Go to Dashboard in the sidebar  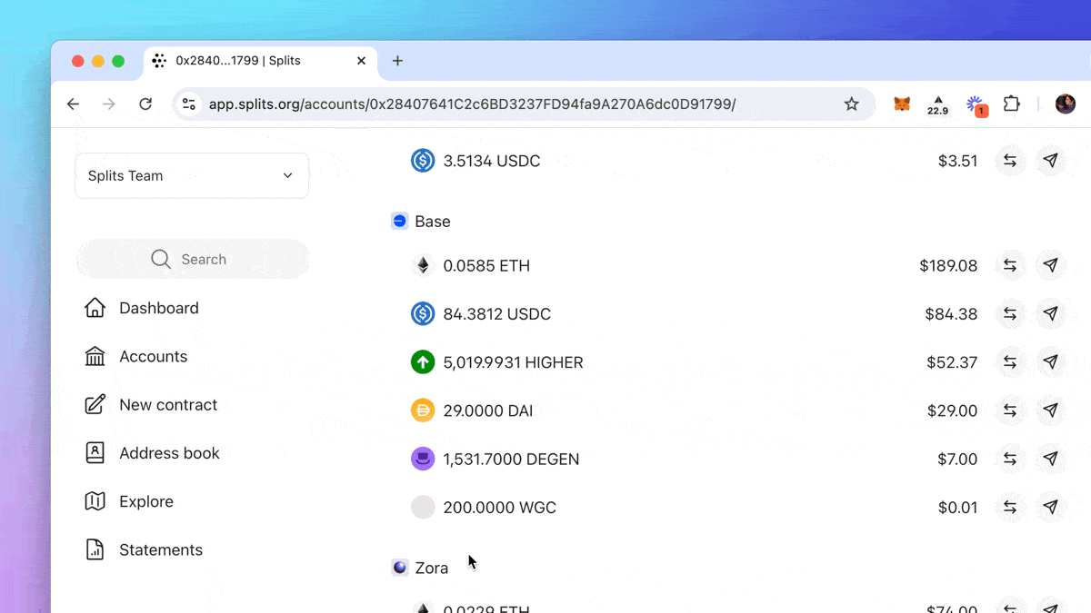(x=142, y=308)
